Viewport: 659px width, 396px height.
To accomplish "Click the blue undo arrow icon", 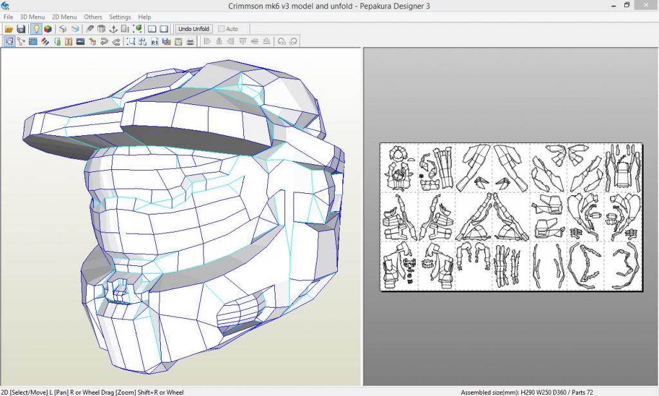I will pyautogui.click(x=104, y=42).
